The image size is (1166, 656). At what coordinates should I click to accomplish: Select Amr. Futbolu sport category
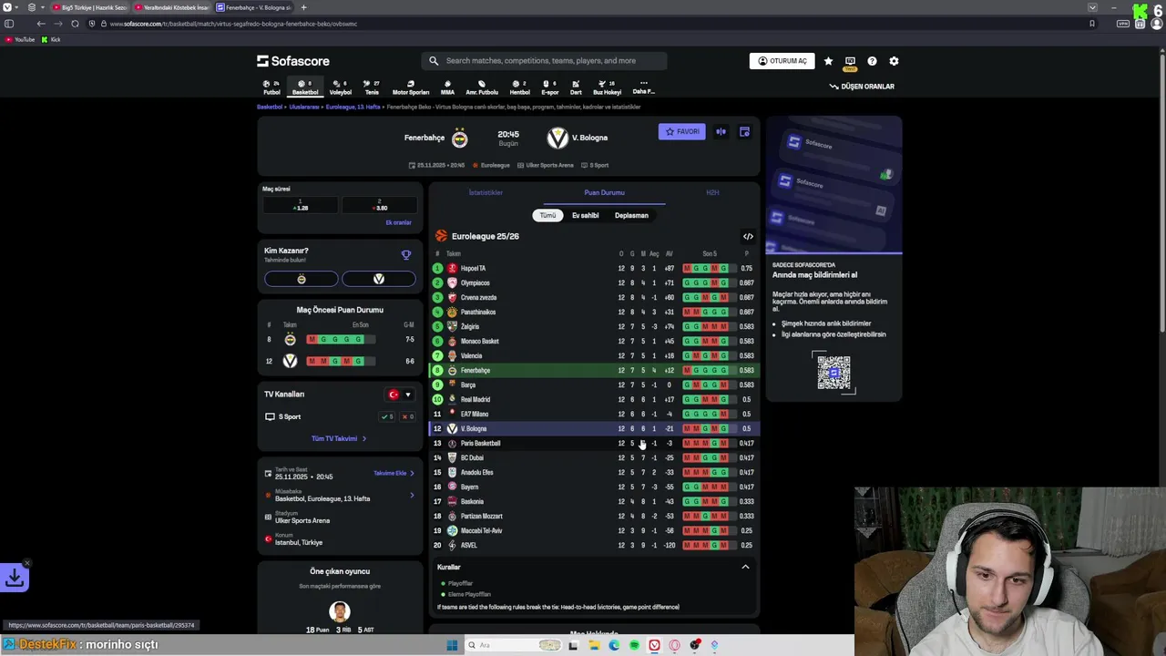coord(482,87)
